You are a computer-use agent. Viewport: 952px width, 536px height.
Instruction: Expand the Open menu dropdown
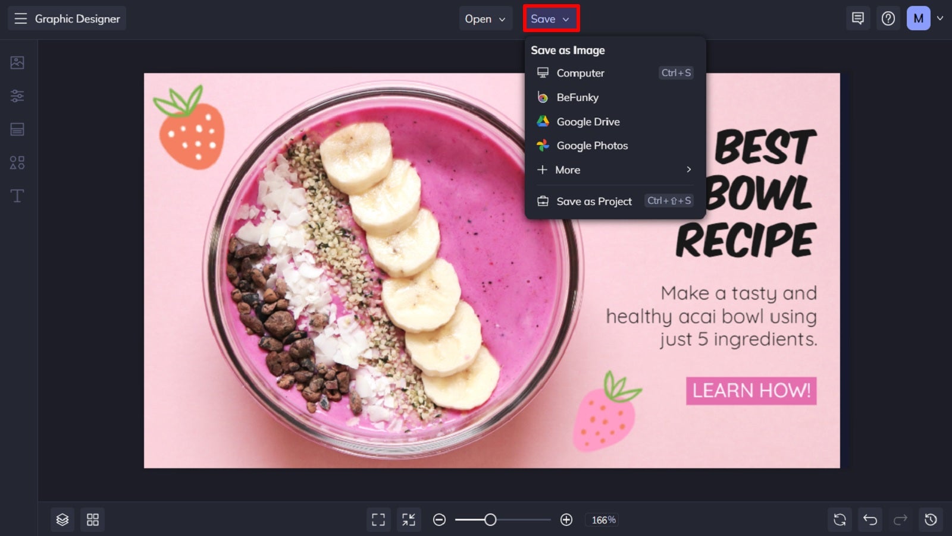(486, 18)
